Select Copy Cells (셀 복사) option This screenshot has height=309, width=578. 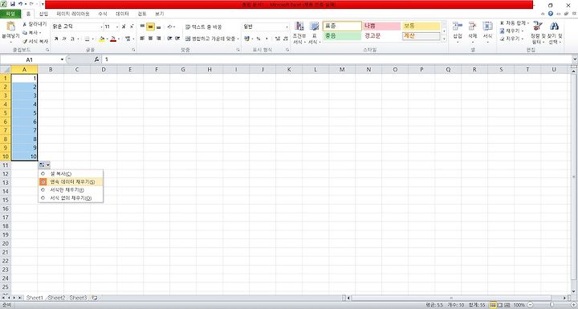tap(71, 173)
